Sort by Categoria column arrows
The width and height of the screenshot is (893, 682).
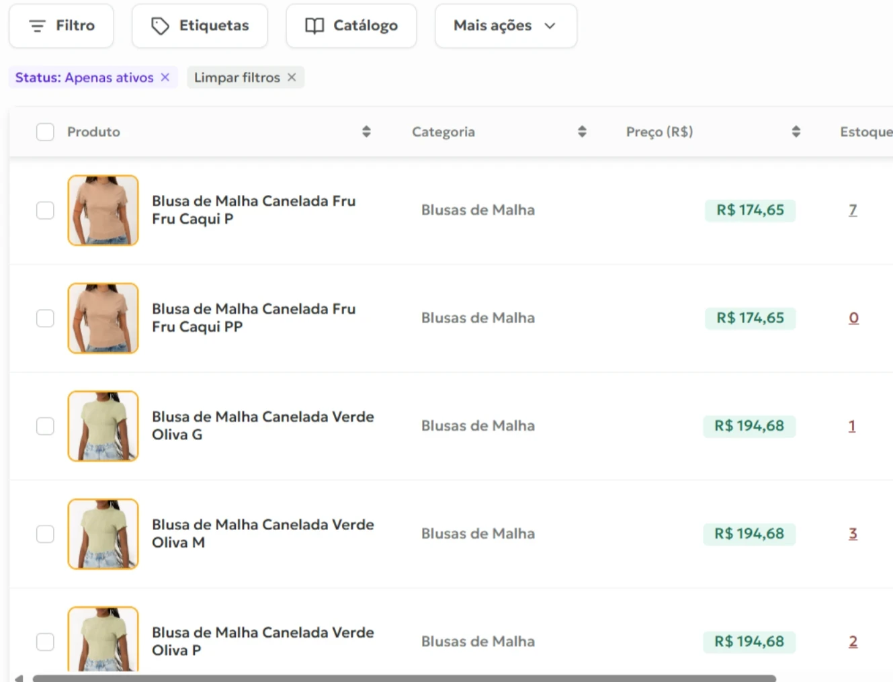(x=582, y=132)
